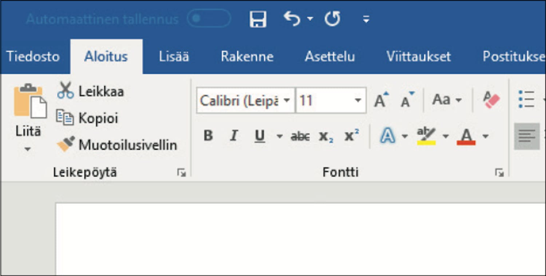This screenshot has height=276, width=546.
Task: Open the Tiedosto tab
Action: [33, 57]
